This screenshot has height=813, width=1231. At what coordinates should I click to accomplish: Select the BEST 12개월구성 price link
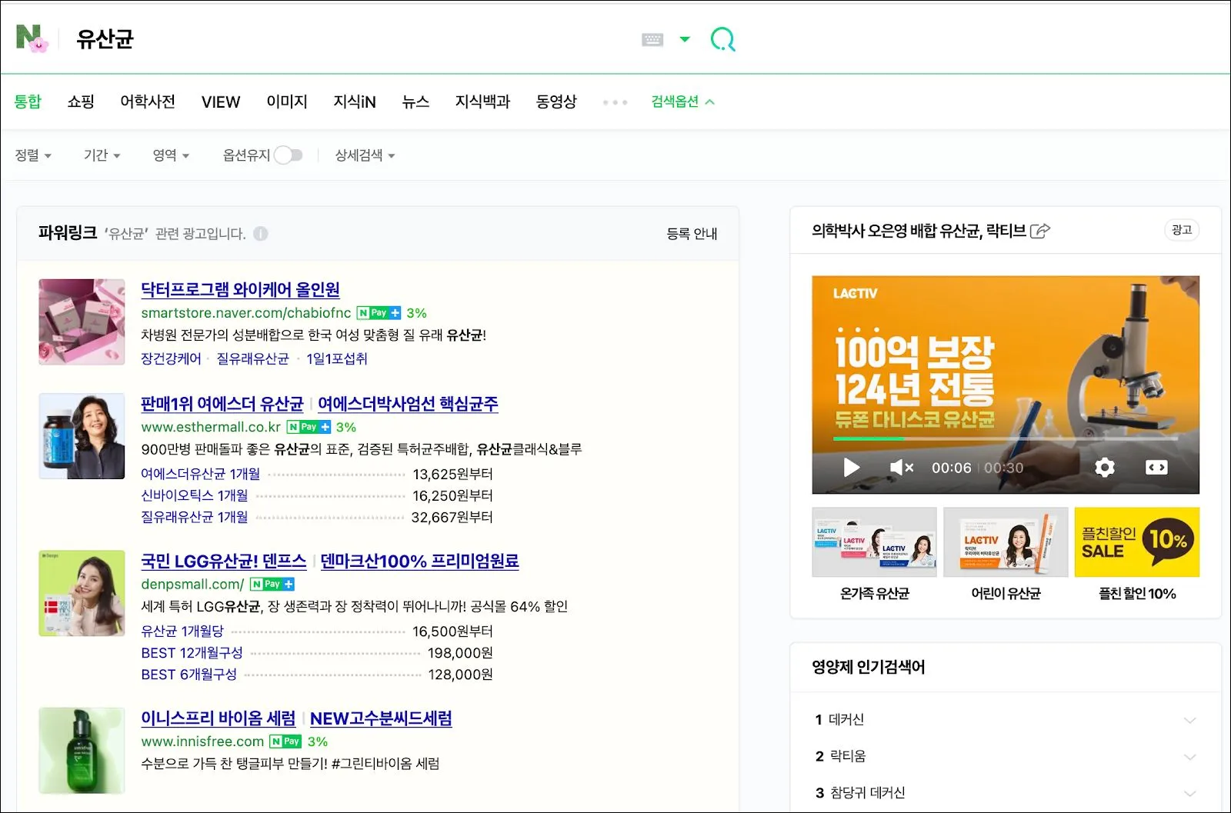click(192, 652)
